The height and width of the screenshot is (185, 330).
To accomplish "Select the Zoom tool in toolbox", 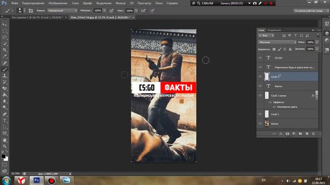I will (x=5, y=146).
